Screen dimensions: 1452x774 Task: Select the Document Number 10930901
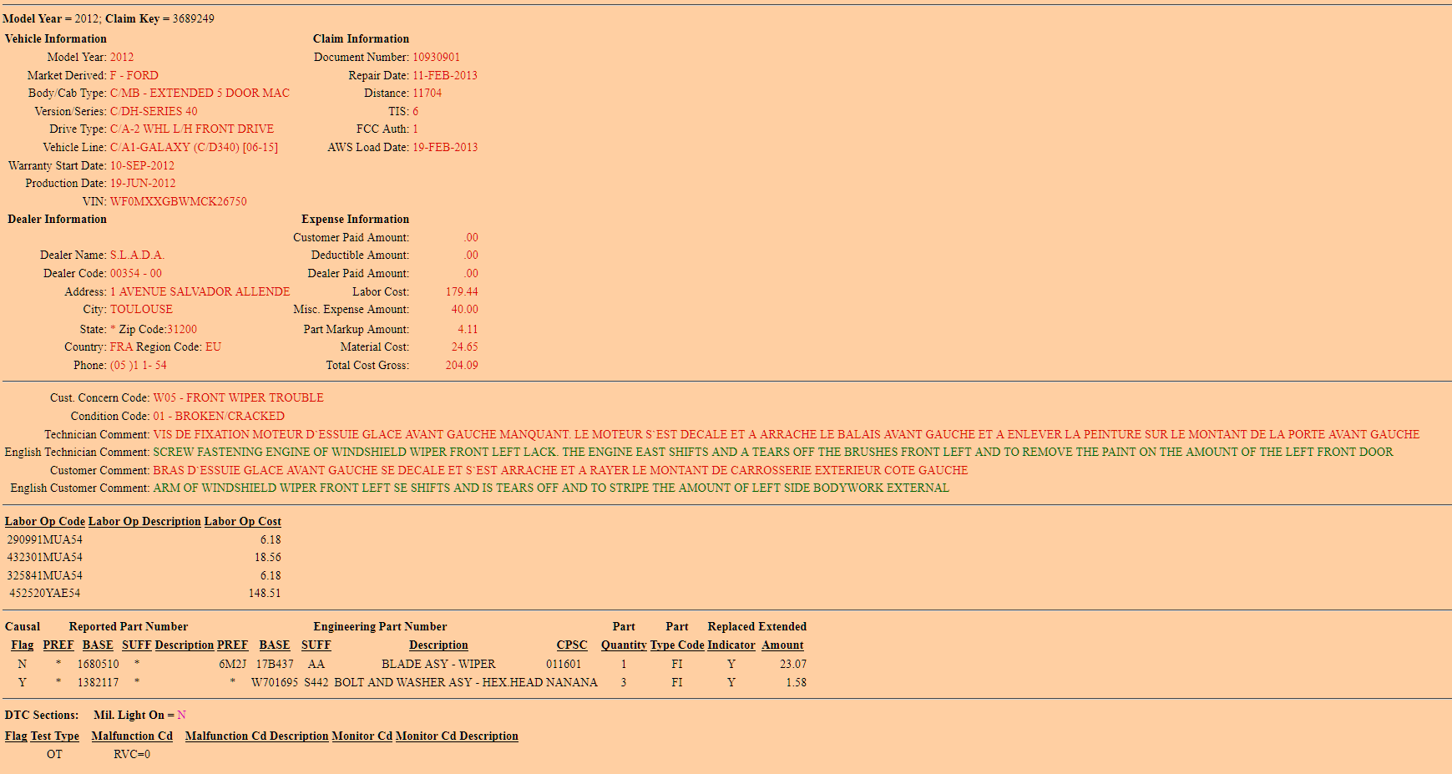tap(436, 57)
